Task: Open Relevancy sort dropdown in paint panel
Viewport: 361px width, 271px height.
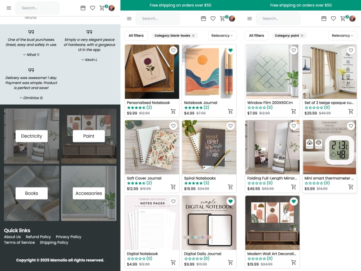Action: coord(343,36)
